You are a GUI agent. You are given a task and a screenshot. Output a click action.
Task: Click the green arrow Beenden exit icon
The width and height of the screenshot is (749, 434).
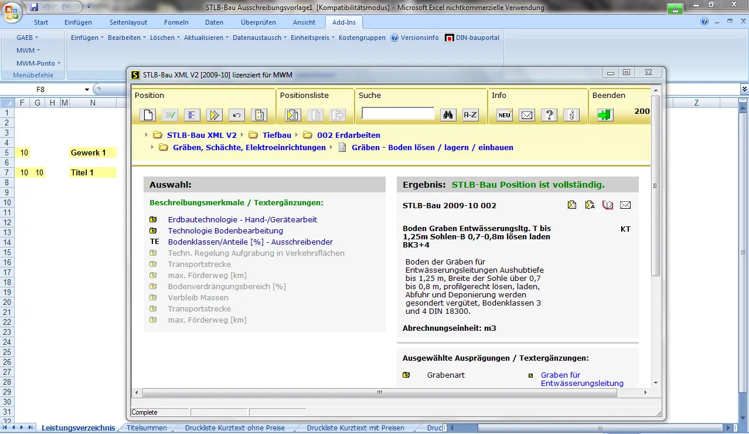[605, 115]
